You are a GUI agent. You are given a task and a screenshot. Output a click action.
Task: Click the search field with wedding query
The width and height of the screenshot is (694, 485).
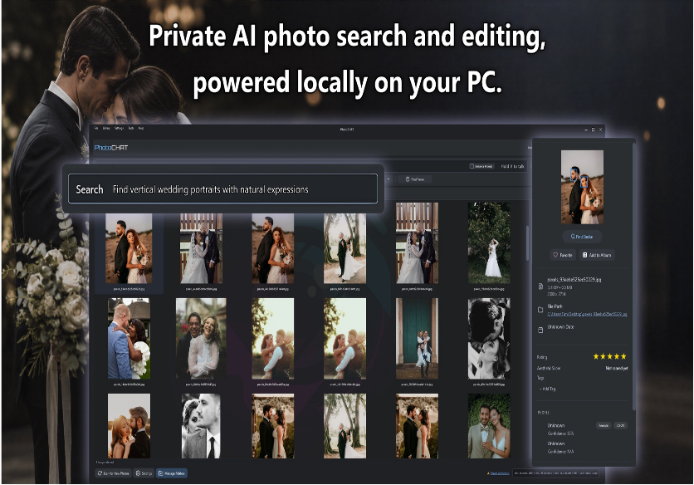tap(223, 189)
